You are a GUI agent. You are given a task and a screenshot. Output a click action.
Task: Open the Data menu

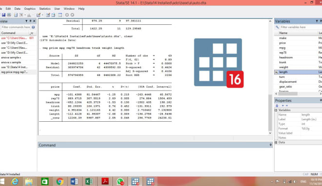(18, 9)
